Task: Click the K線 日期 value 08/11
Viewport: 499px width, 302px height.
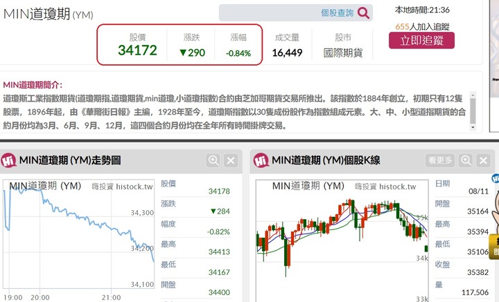Action: 478,191
